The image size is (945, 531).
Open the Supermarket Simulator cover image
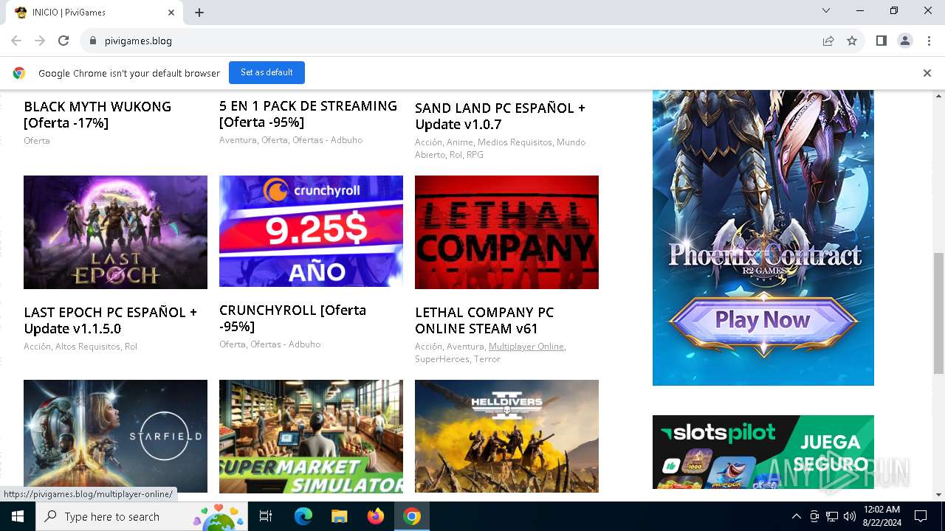click(x=311, y=436)
